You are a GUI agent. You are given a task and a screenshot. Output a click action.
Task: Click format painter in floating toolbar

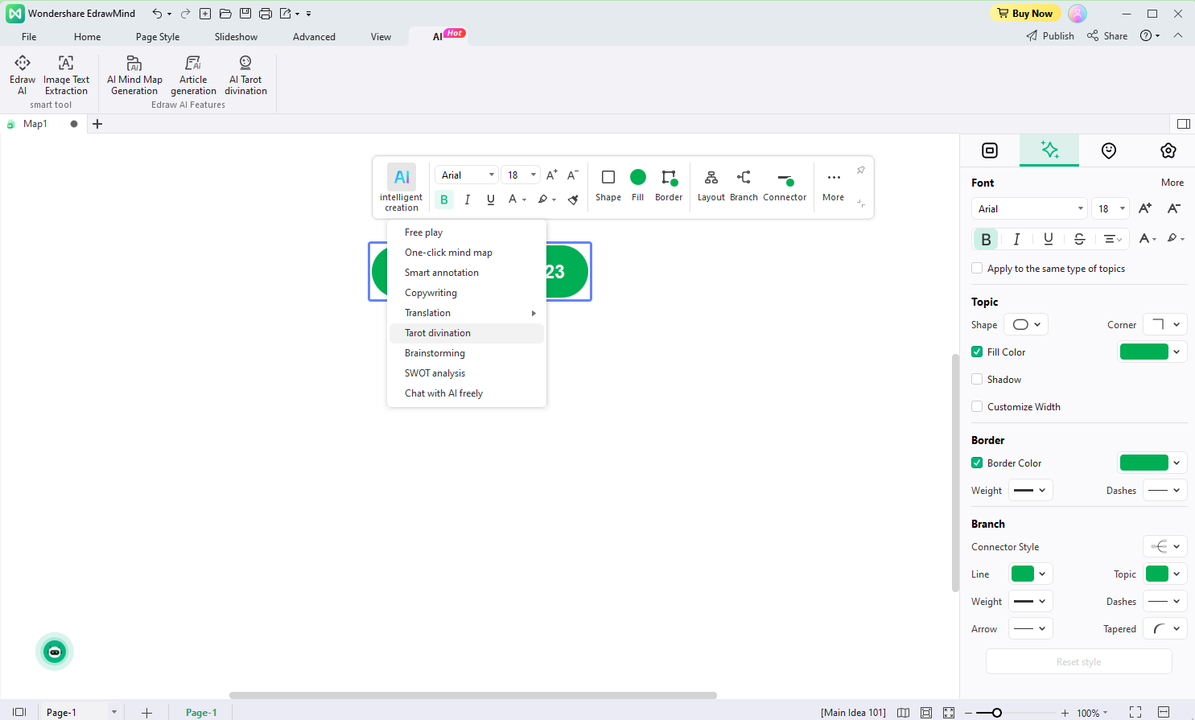(573, 200)
